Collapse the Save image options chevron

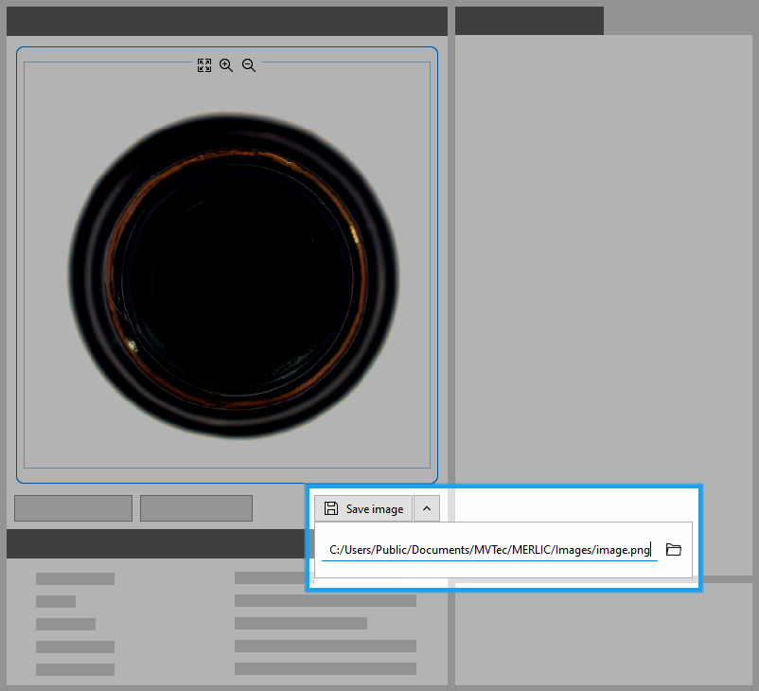point(426,508)
